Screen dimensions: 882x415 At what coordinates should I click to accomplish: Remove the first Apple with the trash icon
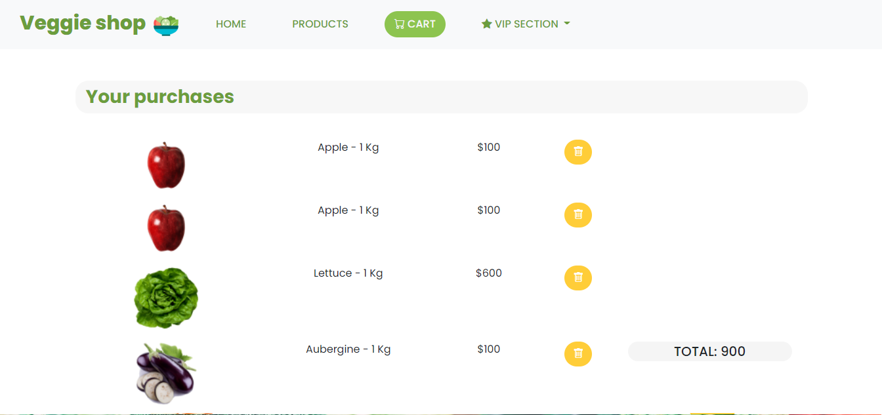pos(577,152)
